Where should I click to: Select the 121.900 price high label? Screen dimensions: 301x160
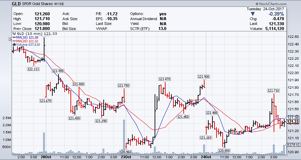pyautogui.click(x=204, y=76)
